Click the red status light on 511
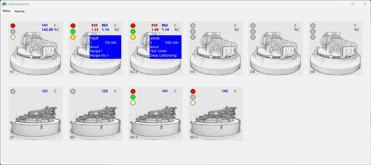 point(13,25)
